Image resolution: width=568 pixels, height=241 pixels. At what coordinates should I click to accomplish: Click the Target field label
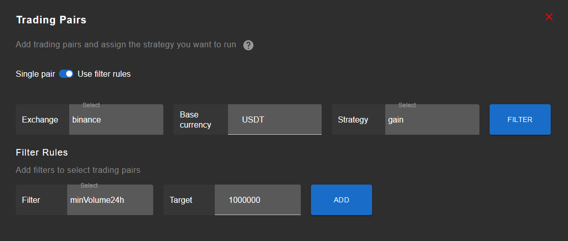pos(181,200)
